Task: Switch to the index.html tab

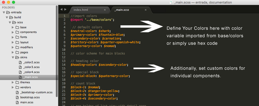Action: (x=80, y=10)
